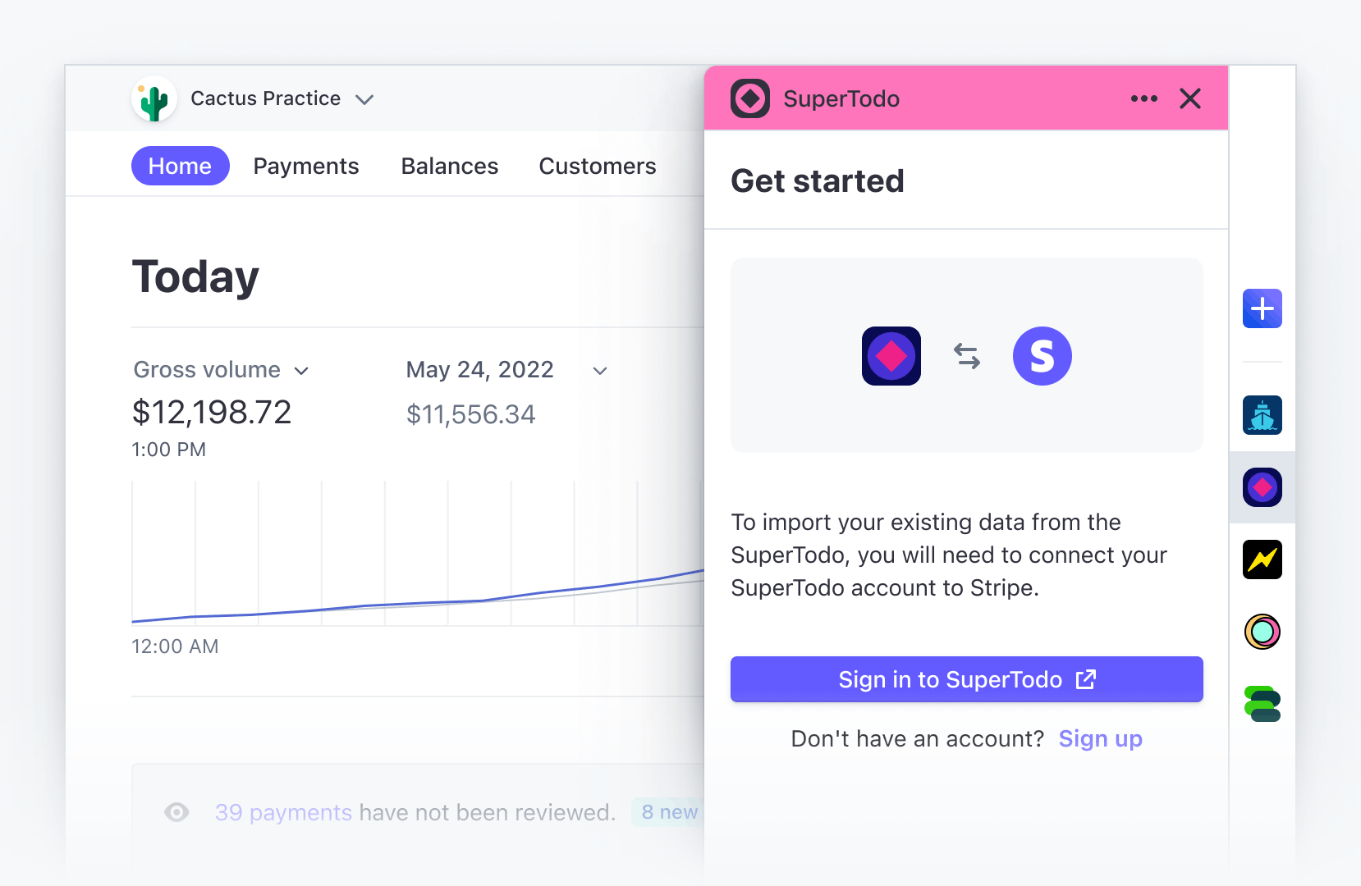Click the purple Stripe S icon
Screen dimensions: 1361x886
point(1042,356)
